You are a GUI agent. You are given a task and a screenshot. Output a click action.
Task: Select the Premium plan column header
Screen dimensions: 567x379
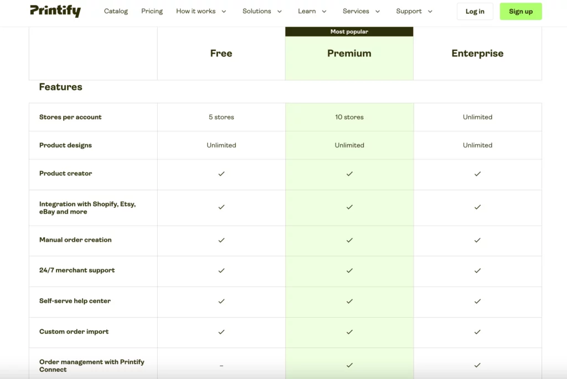349,53
